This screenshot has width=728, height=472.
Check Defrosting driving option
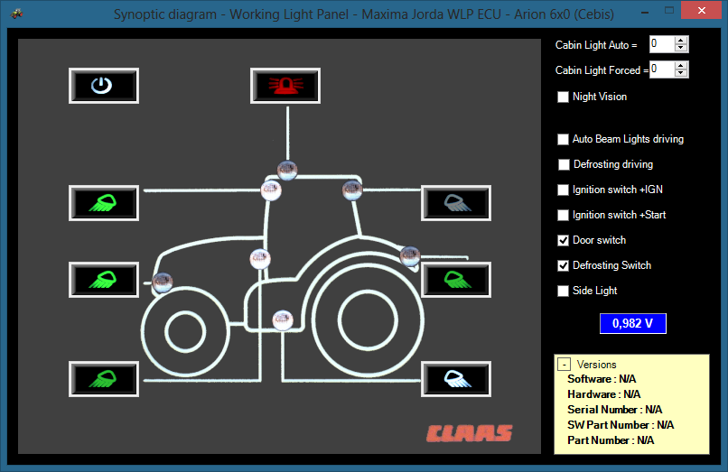564,164
